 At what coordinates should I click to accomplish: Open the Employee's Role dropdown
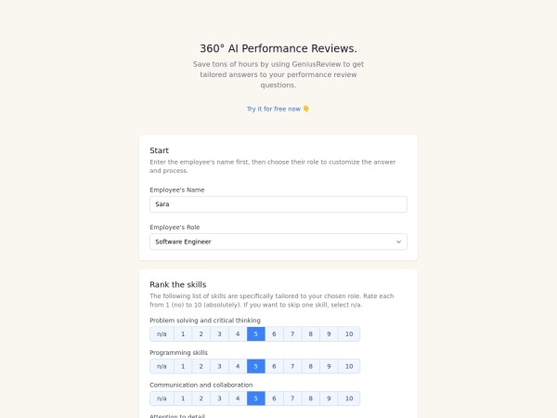pos(278,242)
